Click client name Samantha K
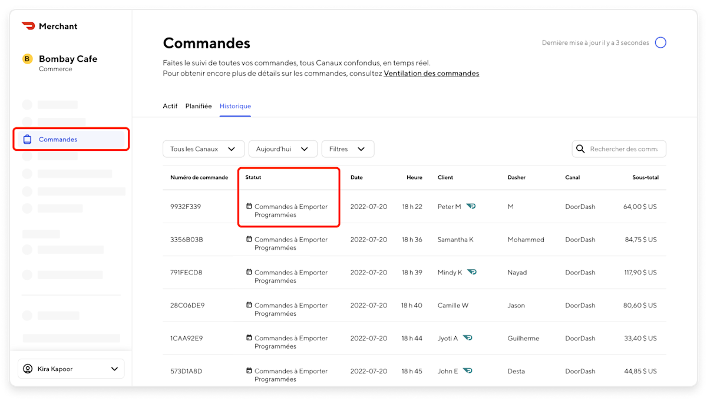This screenshot has width=707, height=404. (455, 240)
